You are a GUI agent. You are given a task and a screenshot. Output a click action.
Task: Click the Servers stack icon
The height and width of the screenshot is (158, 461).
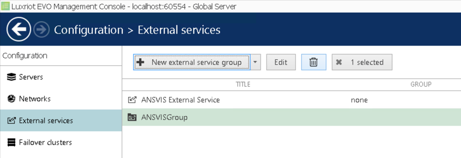tap(11, 77)
